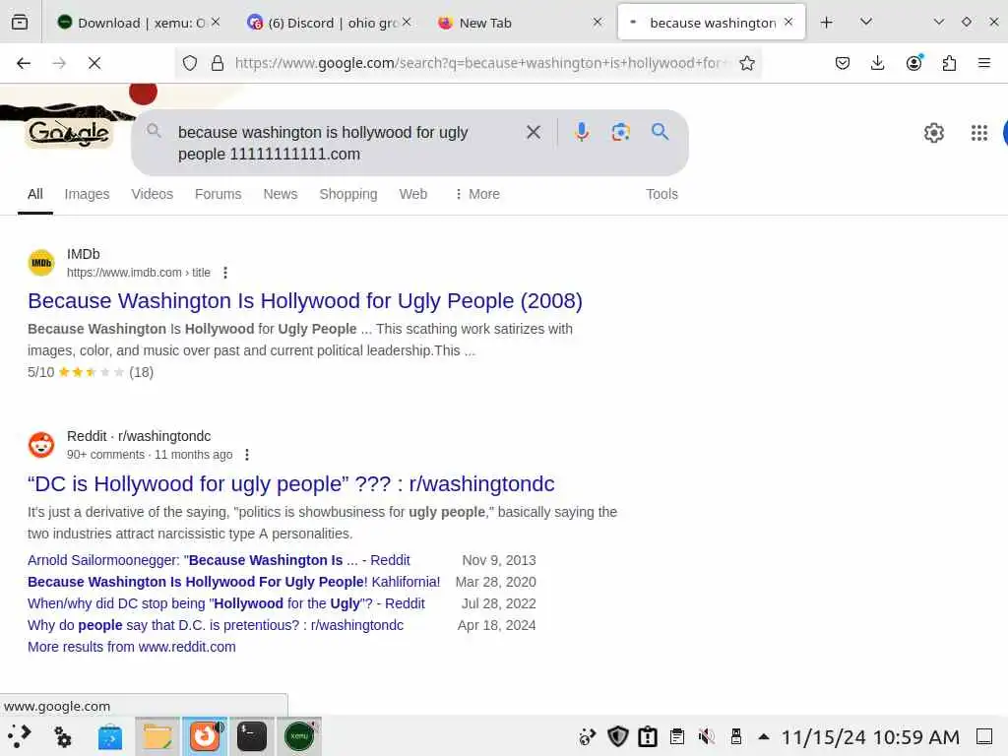1008x756 pixels.
Task: Click the Reddit site favicon
Action: pyautogui.click(x=41, y=445)
